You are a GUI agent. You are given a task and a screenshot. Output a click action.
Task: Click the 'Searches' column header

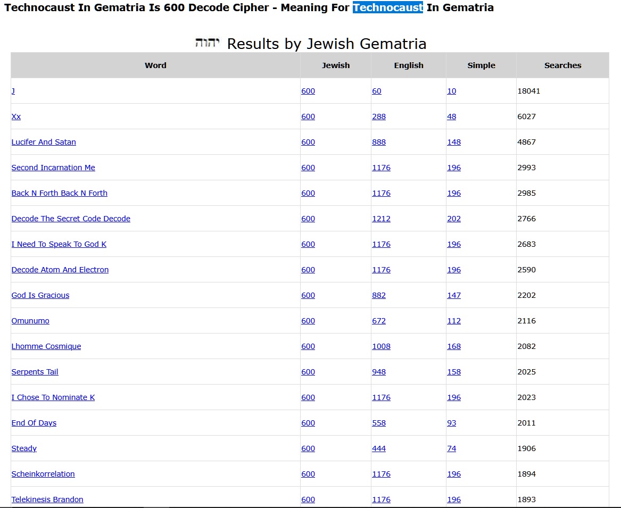pos(563,65)
